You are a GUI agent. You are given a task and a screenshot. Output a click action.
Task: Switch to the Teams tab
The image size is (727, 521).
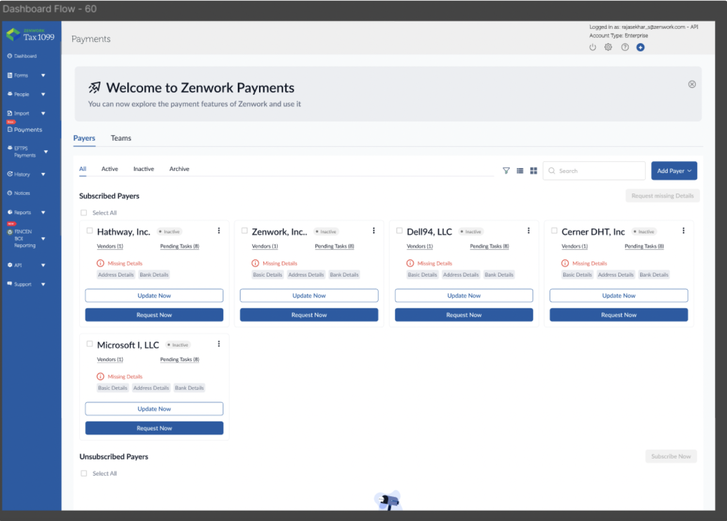[121, 138]
